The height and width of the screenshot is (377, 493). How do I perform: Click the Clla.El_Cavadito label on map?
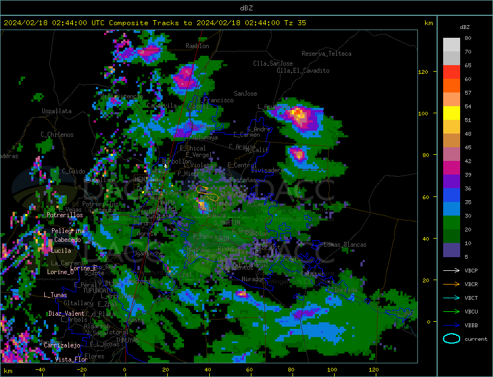303,71
